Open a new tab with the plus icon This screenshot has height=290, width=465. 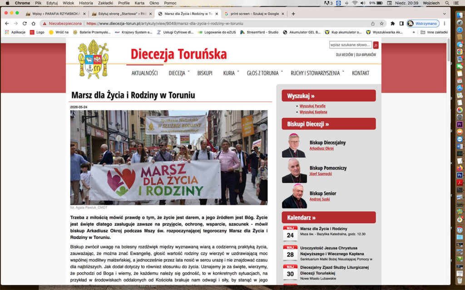(293, 14)
